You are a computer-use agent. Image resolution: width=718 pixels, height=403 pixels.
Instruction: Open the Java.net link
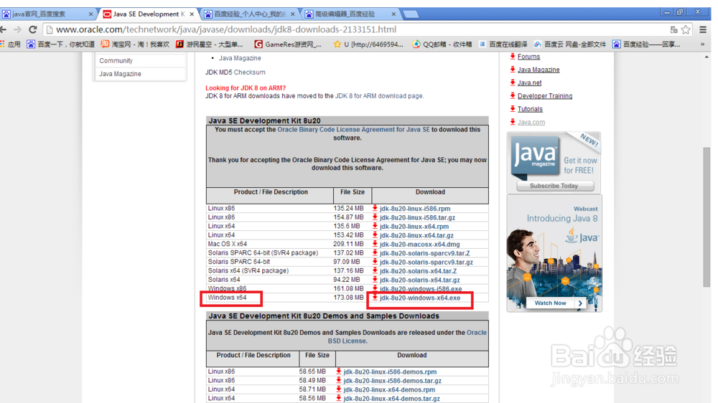(529, 82)
